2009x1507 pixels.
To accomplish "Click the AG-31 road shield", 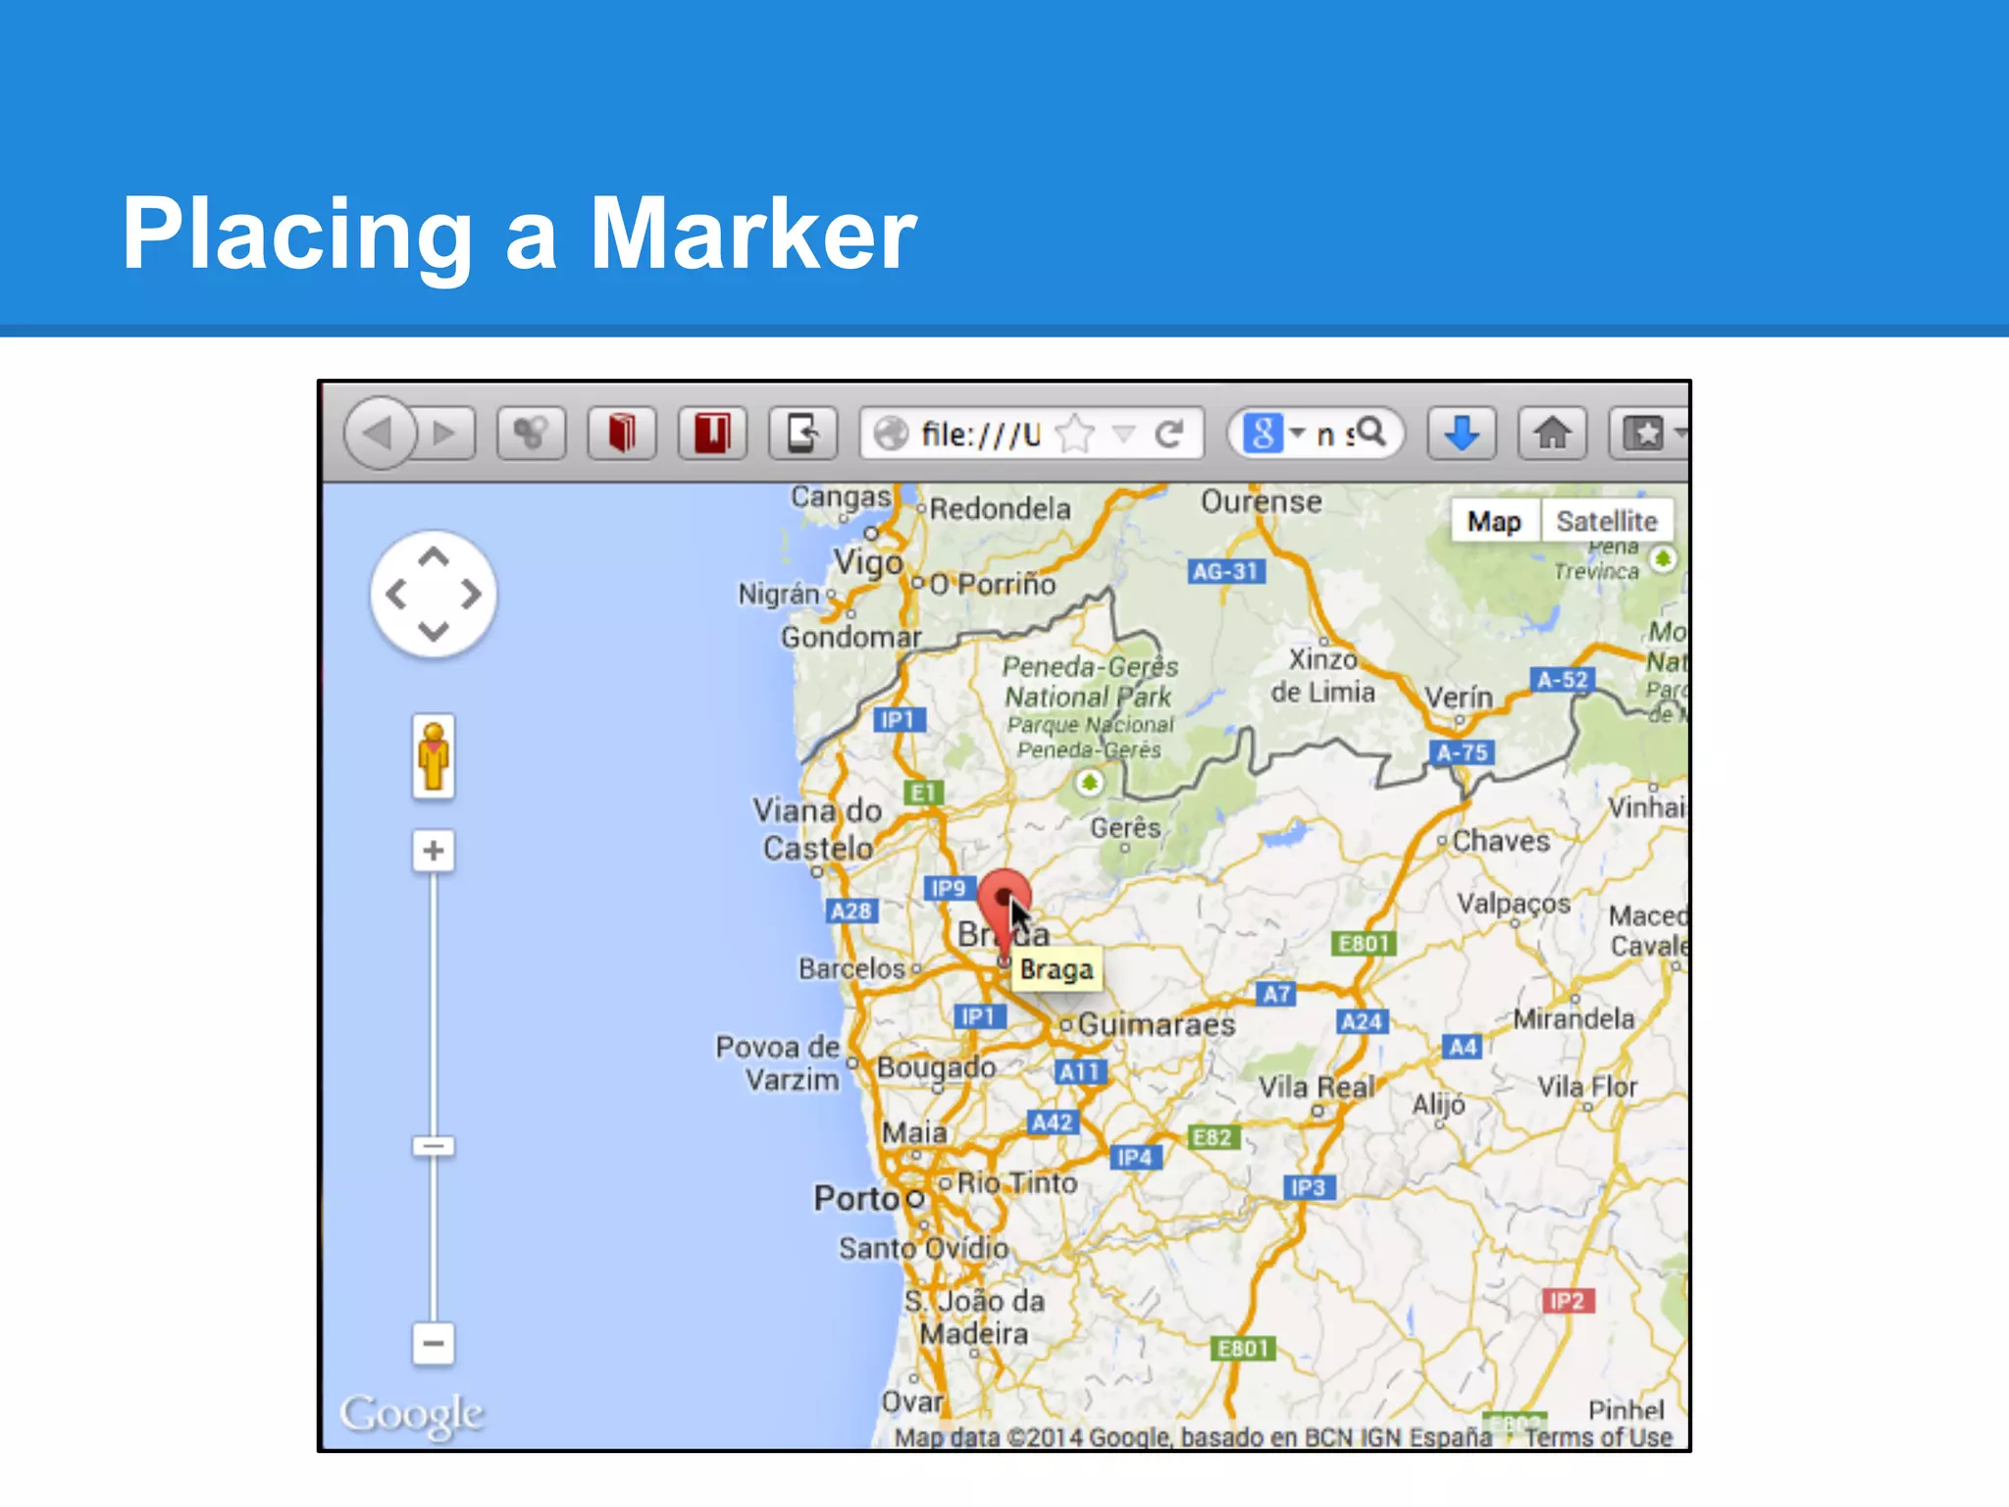I will coord(1225,571).
